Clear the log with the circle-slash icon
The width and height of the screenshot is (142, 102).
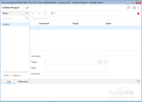pyautogui.click(x=138, y=81)
